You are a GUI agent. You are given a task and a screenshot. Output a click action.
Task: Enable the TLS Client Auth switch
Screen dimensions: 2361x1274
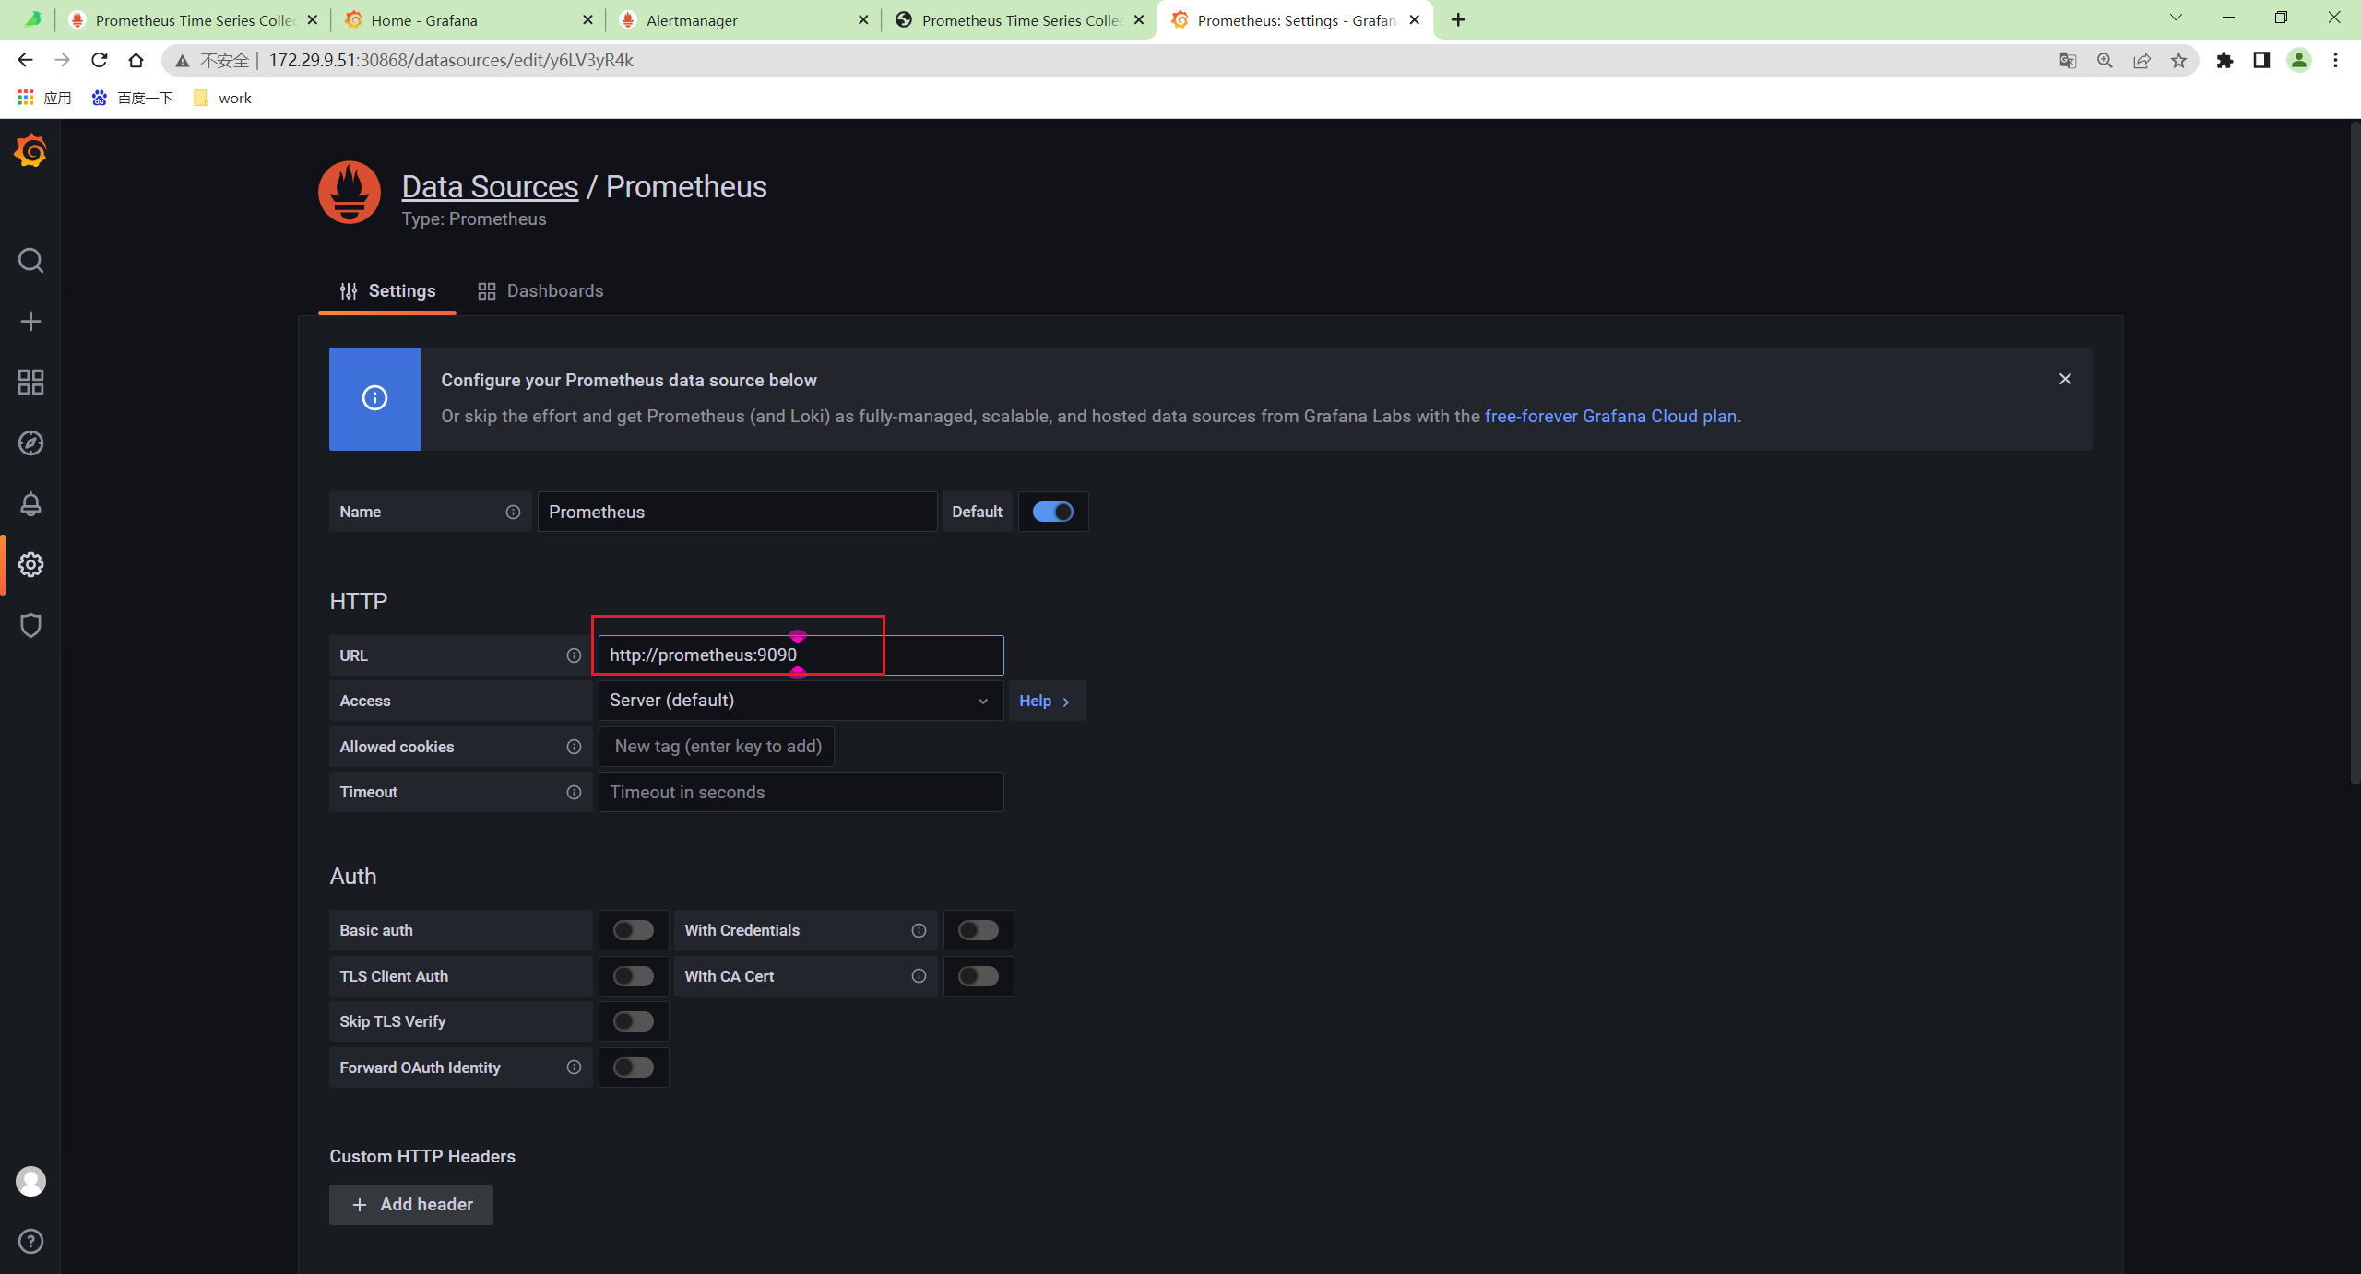pyautogui.click(x=634, y=976)
